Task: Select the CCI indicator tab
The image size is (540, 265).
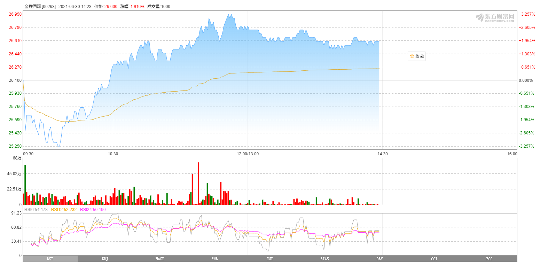Action: click(x=435, y=259)
